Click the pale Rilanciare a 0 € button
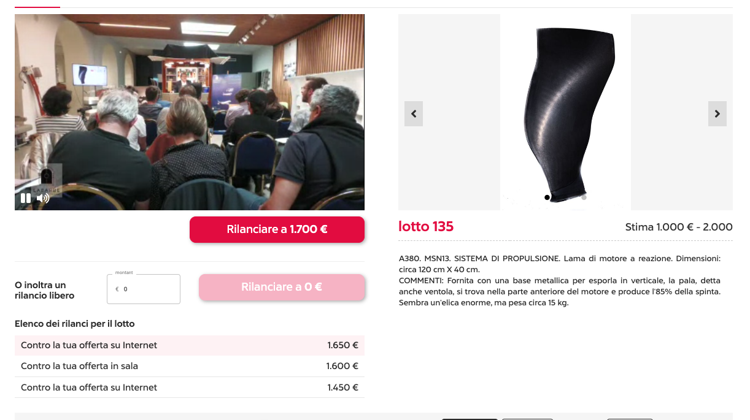This screenshot has height=420, width=750. click(282, 287)
